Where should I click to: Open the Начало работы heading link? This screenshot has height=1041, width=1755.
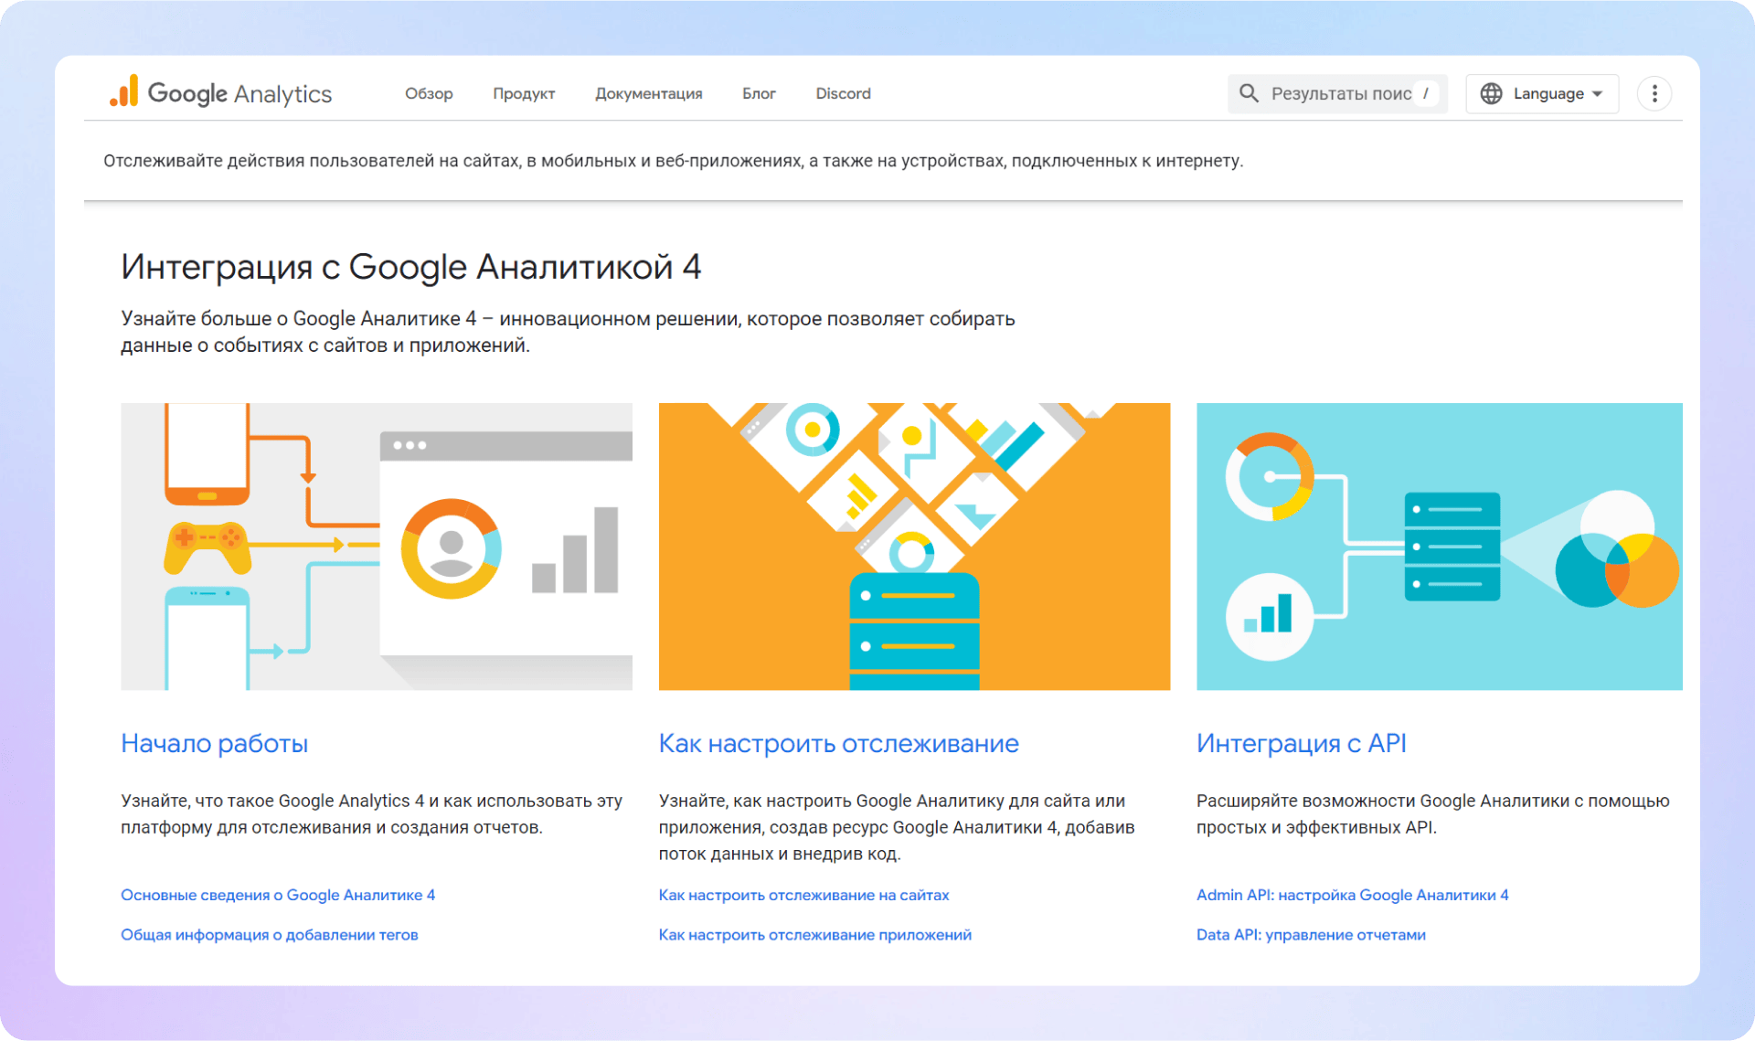215,743
